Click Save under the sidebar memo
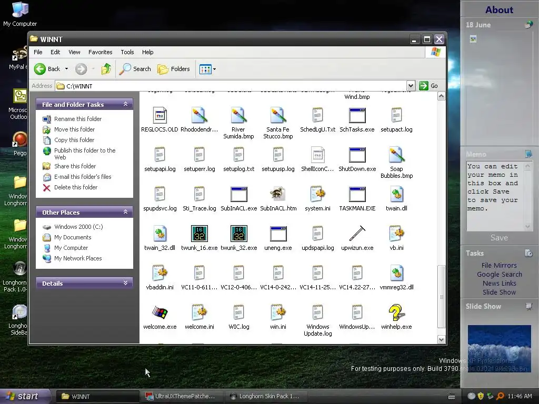This screenshot has width=539, height=404. [499, 238]
